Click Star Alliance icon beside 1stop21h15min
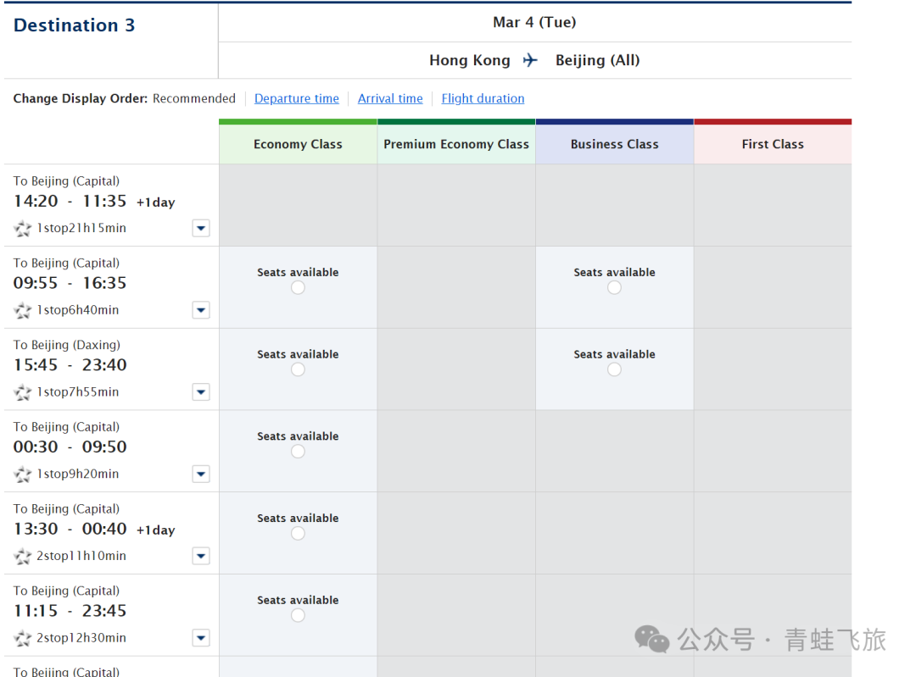 click(23, 229)
